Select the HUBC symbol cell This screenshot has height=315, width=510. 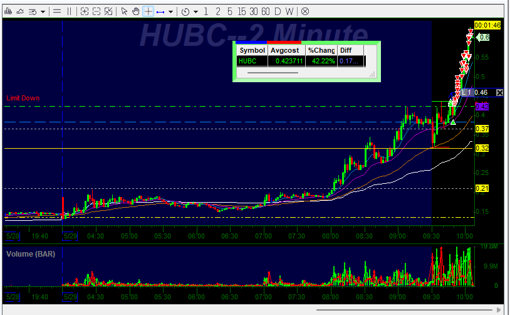tap(252, 61)
